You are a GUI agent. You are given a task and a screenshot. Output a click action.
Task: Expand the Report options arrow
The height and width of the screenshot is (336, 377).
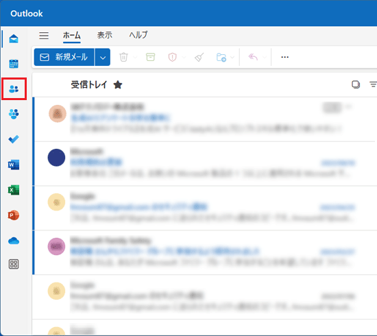click(x=184, y=57)
